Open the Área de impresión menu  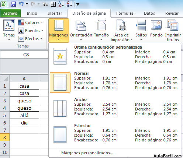coord(121,31)
